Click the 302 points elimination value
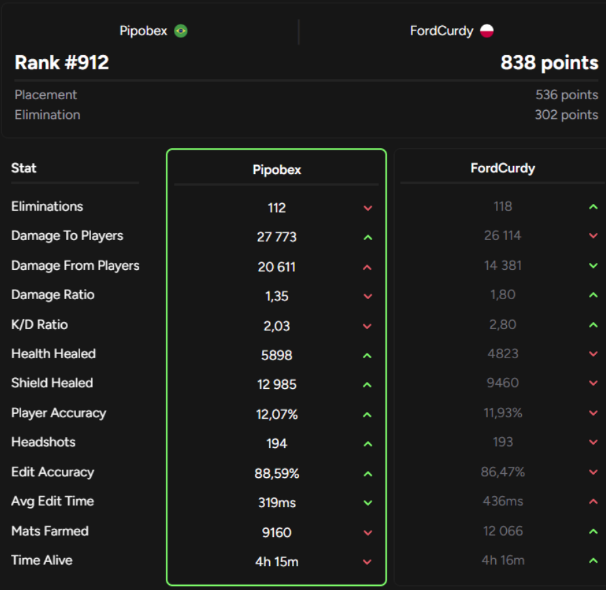606x590 pixels. click(566, 115)
